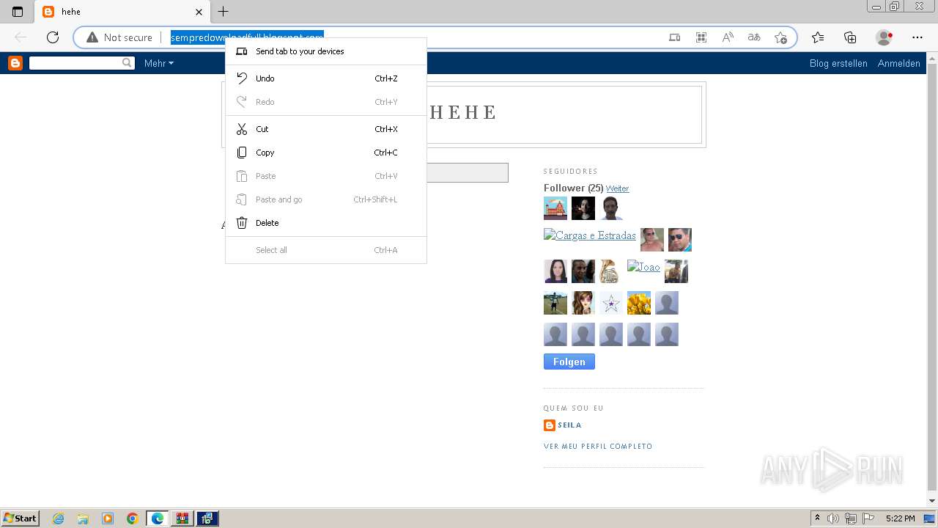Viewport: 938px width, 528px height.
Task: Click the selected URL in address bar
Action: 247,37
